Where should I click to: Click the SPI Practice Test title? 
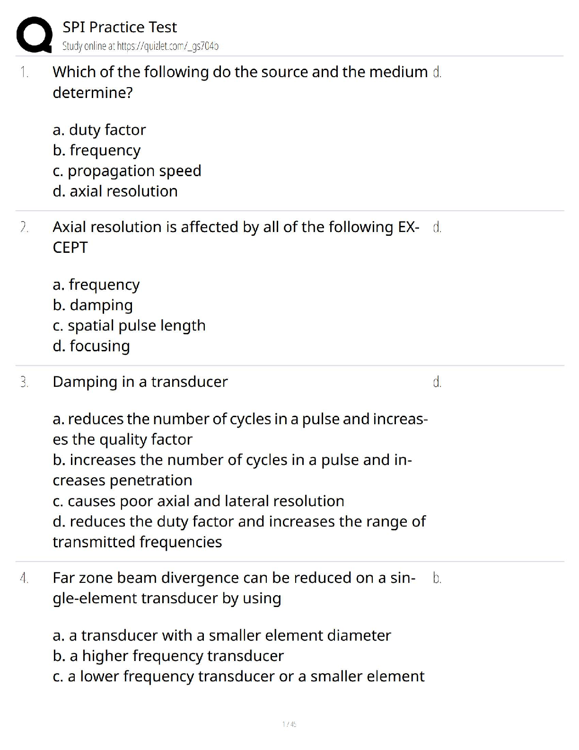pos(120,27)
